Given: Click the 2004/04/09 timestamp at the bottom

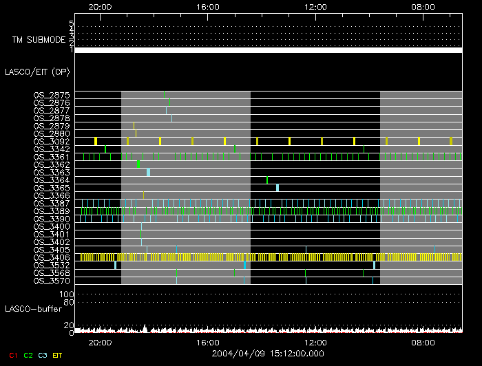Looking at the screenshot, I should click(269, 353).
